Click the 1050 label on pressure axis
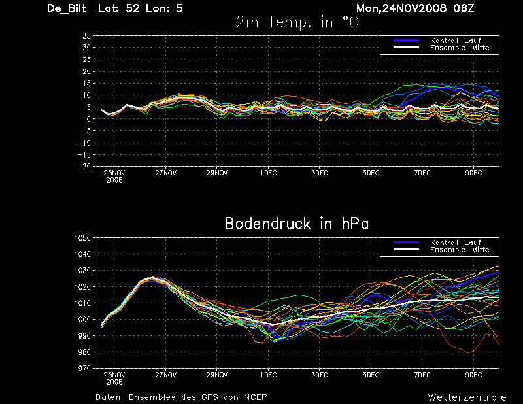Image resolution: width=523 pixels, height=404 pixels. click(83, 238)
